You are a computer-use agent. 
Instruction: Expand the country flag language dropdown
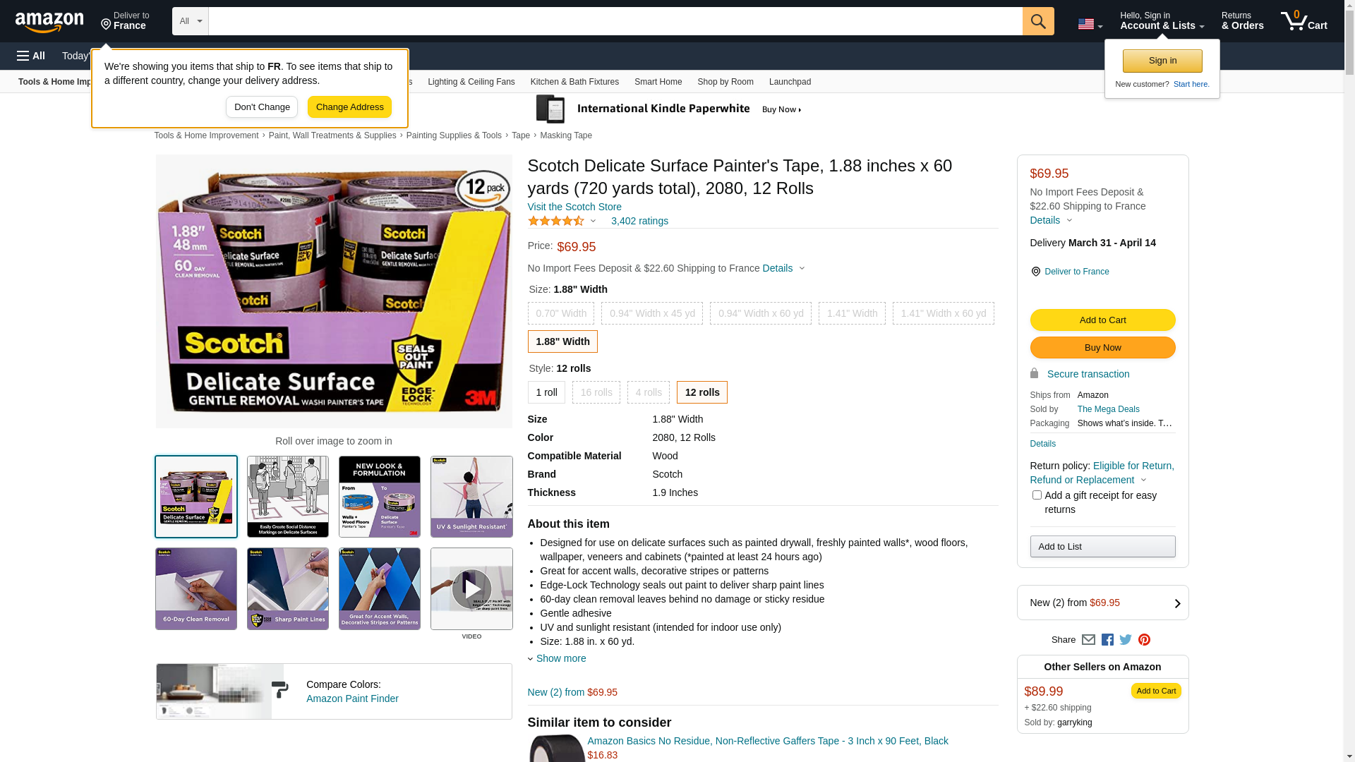pos(1090,25)
